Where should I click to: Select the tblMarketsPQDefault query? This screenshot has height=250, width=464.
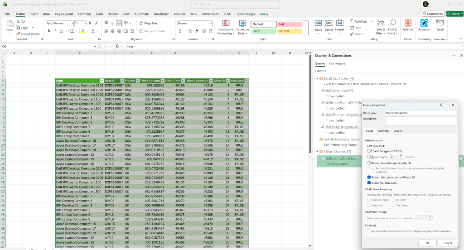pyautogui.click(x=342, y=127)
